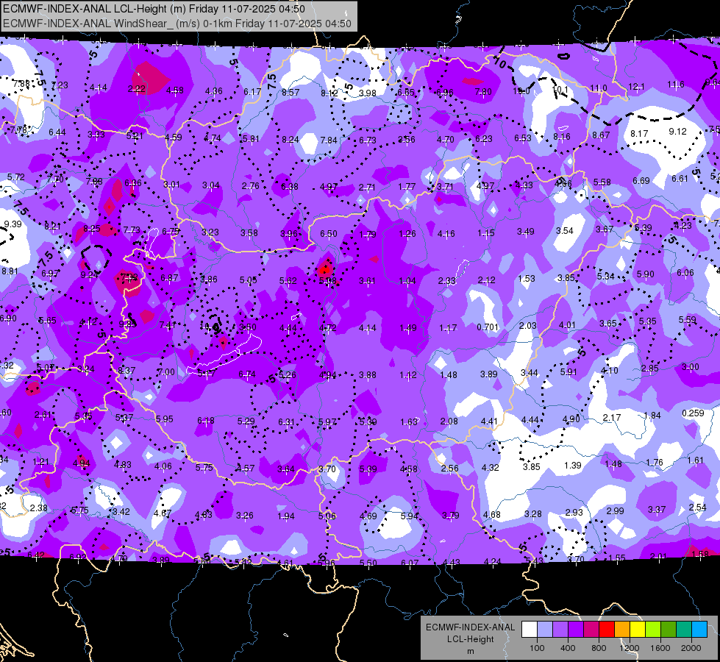720x662 pixels.
Task: Click the wind shear value 1.17
Action: (448, 327)
